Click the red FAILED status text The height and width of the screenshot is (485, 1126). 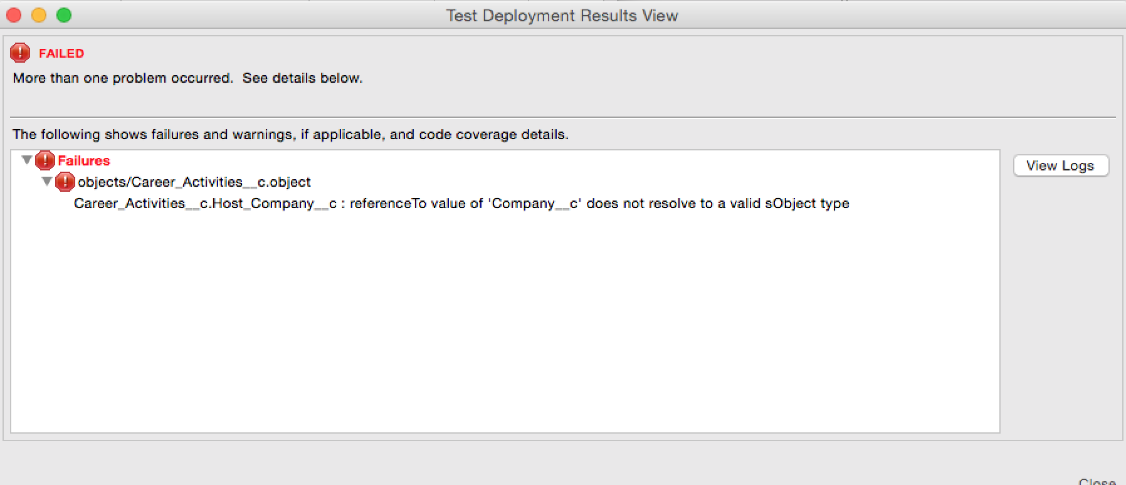coord(61,54)
